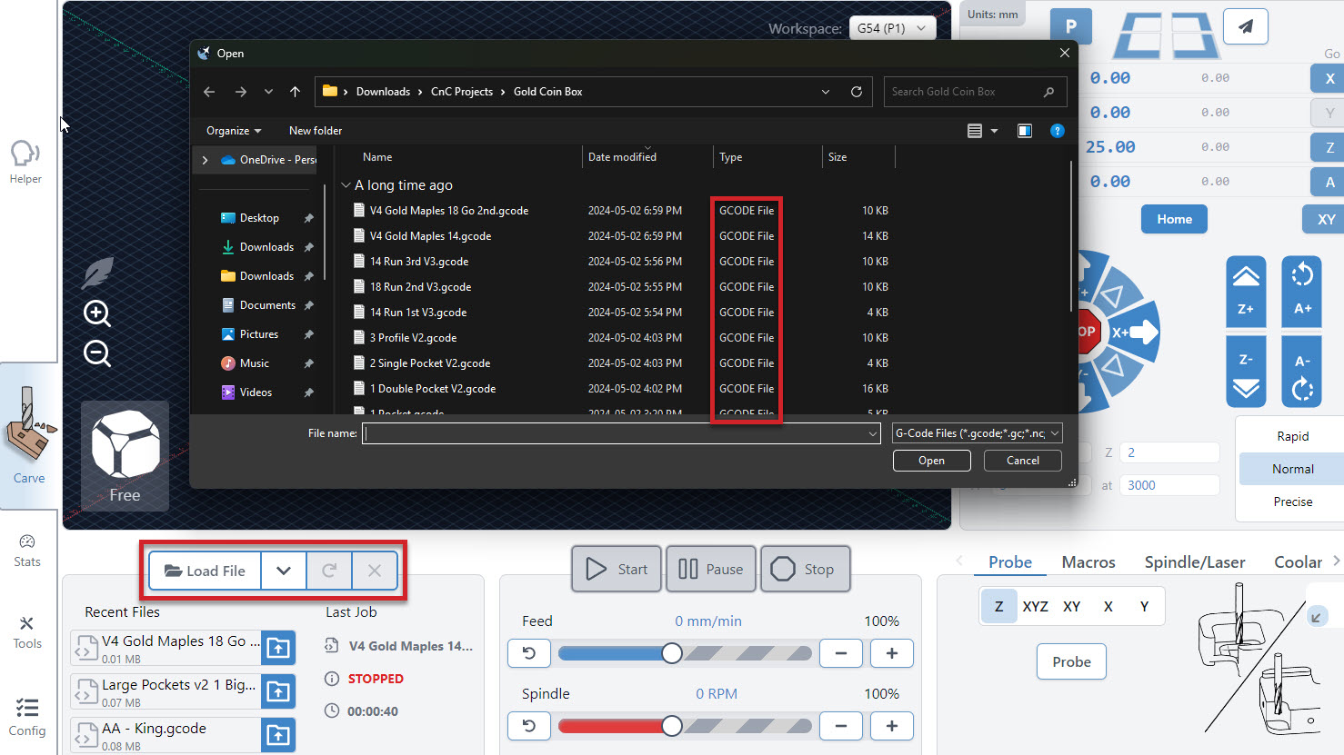This screenshot has height=755, width=1344.
Task: Open the Workspace G54 (P1) dropdown
Action: click(x=892, y=28)
